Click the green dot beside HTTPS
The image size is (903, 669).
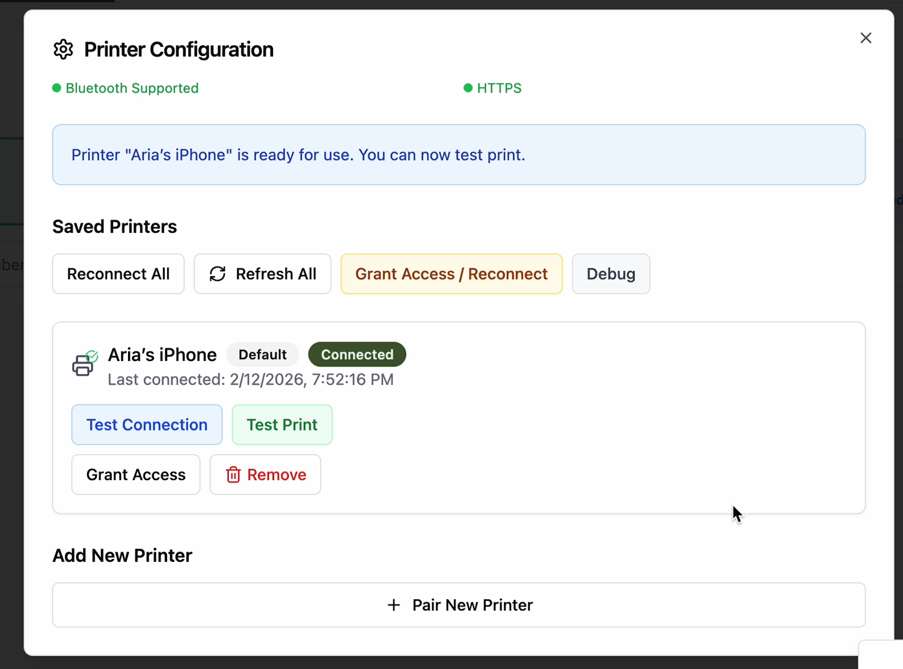tap(468, 88)
